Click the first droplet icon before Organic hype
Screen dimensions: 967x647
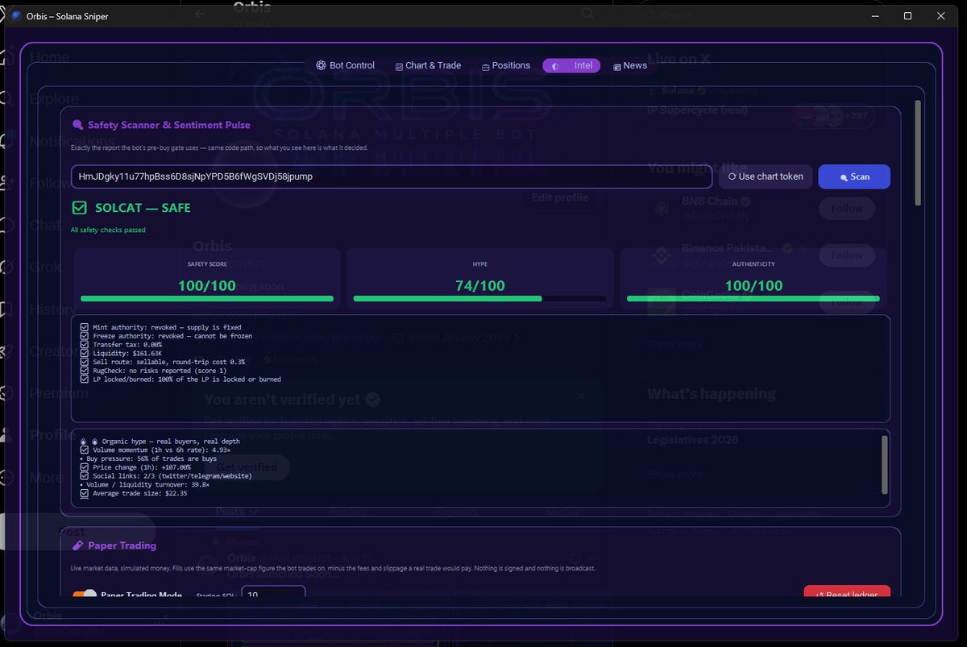tap(84, 442)
